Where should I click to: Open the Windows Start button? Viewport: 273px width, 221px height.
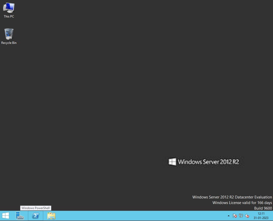[6, 216]
